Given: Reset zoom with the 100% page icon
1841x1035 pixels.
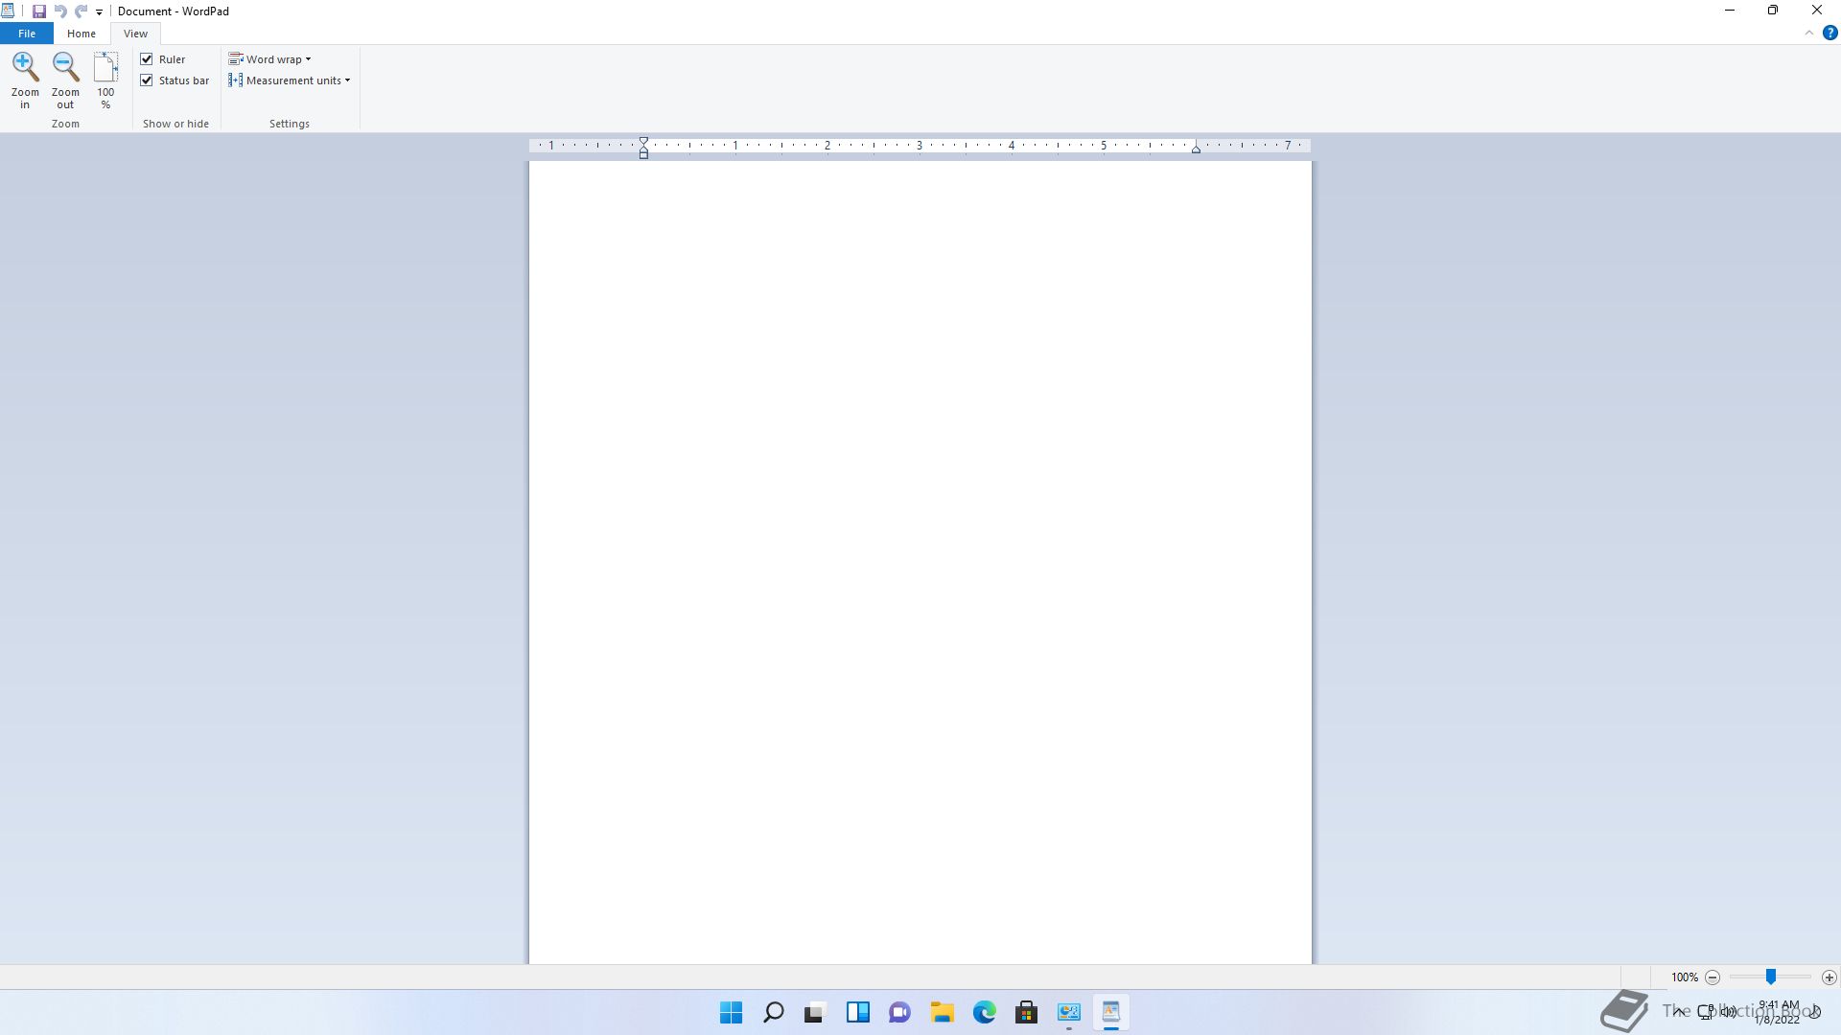Looking at the screenshot, I should click(x=105, y=67).
